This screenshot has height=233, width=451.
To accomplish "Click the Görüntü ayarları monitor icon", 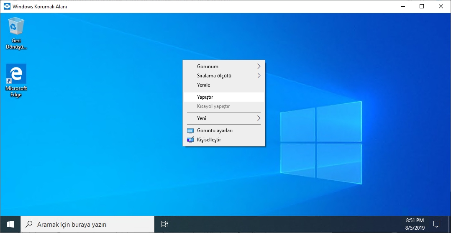I will (190, 131).
